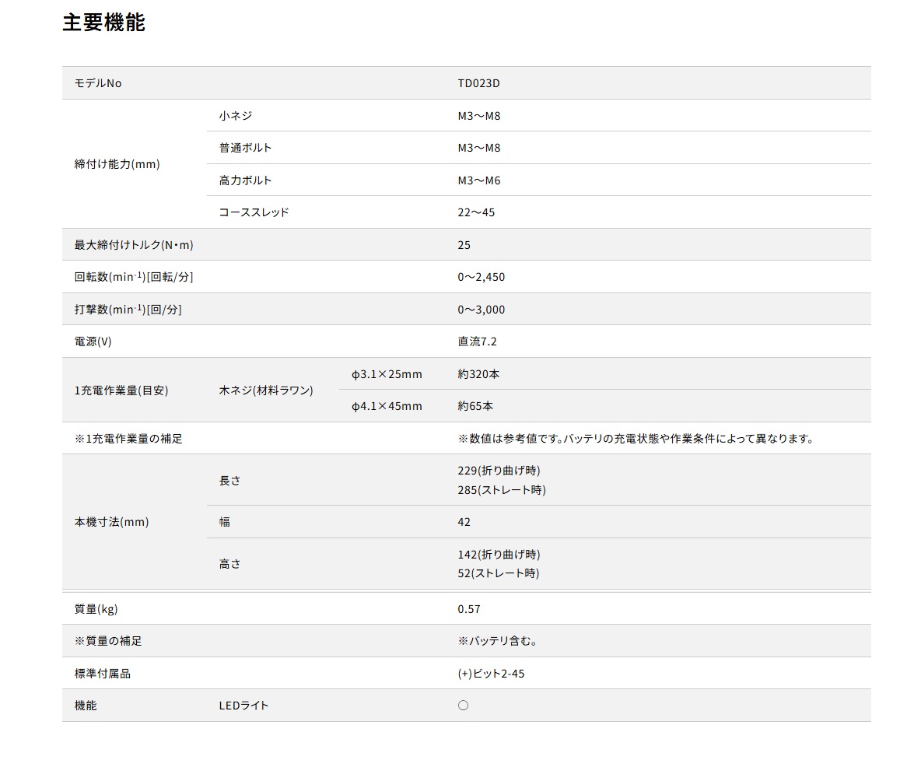Click the 締付け能力(mm) row label
Viewport: 921px width, 774px height.
point(117,164)
